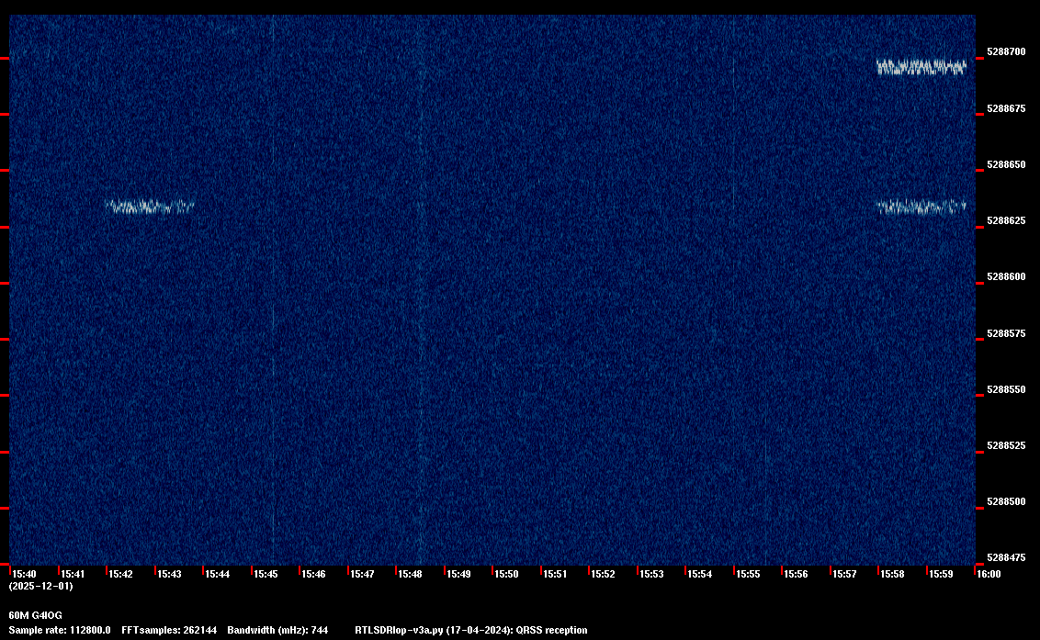The image size is (1040, 640).
Task: Click the 5288575 frequency label
Action: pyautogui.click(x=1006, y=333)
